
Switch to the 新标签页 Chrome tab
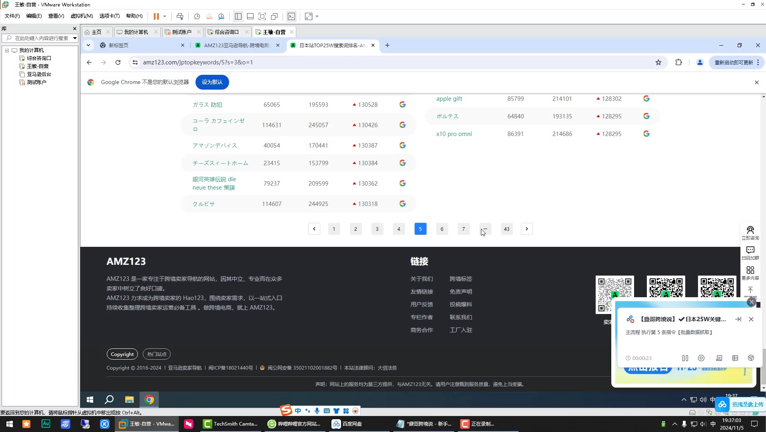(x=142, y=45)
